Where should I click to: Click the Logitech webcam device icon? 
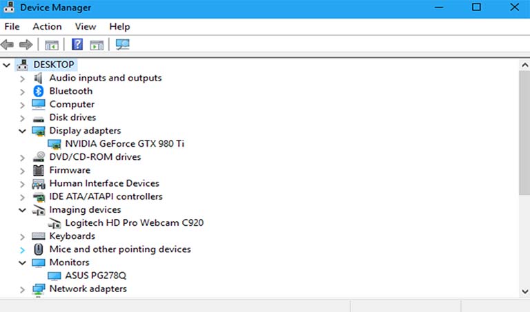point(55,223)
